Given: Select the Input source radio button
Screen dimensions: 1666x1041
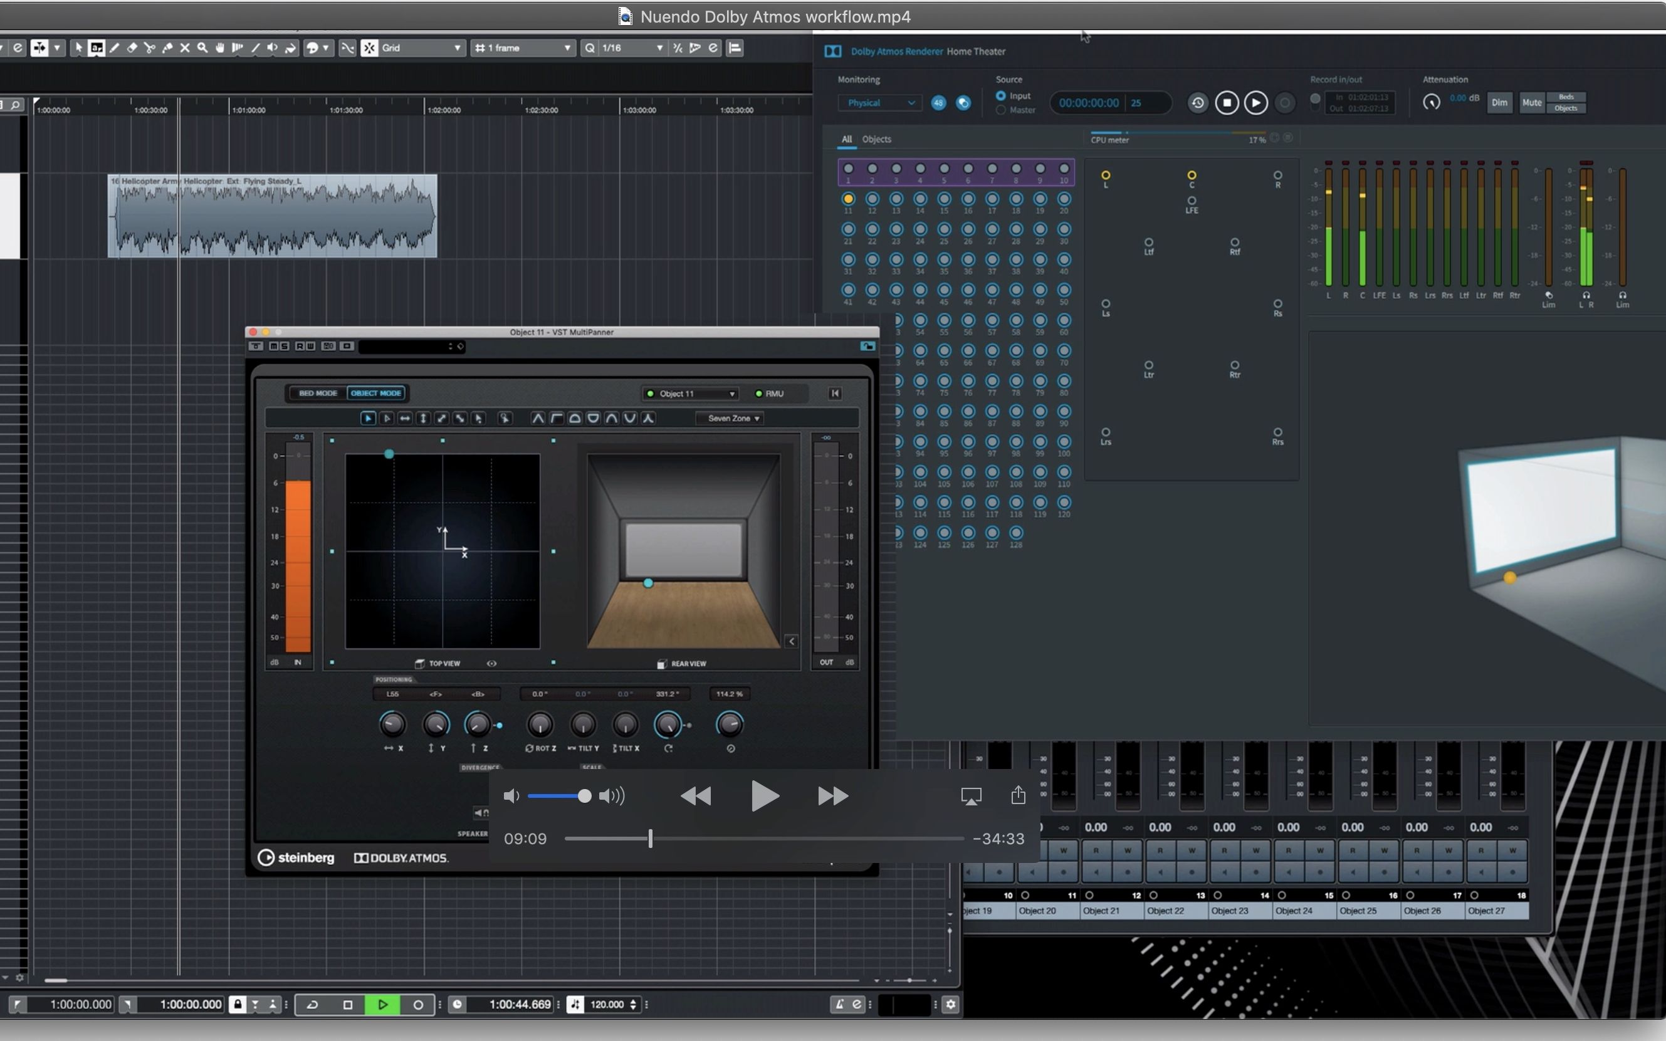Looking at the screenshot, I should (x=1000, y=96).
